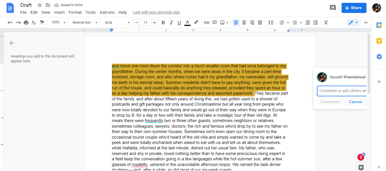Open the highlight color picker
The height and width of the screenshot is (171, 386).
point(196,22)
